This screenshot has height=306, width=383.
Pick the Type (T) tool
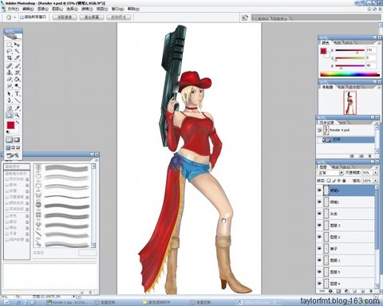[x=17, y=94]
